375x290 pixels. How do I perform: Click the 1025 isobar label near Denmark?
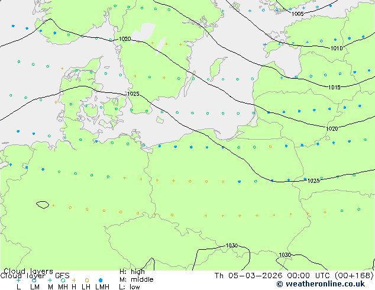pyautogui.click(x=133, y=94)
